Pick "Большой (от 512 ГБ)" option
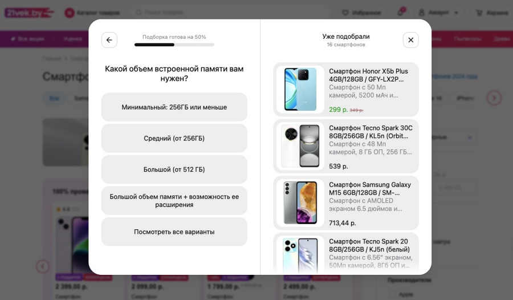The image size is (513, 300). 174,169
